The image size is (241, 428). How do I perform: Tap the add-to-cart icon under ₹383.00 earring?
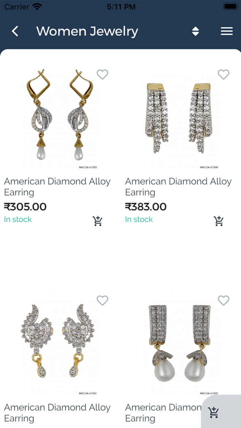(x=219, y=221)
